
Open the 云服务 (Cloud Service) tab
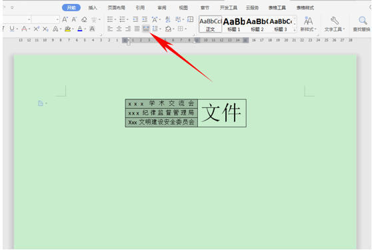click(x=252, y=8)
